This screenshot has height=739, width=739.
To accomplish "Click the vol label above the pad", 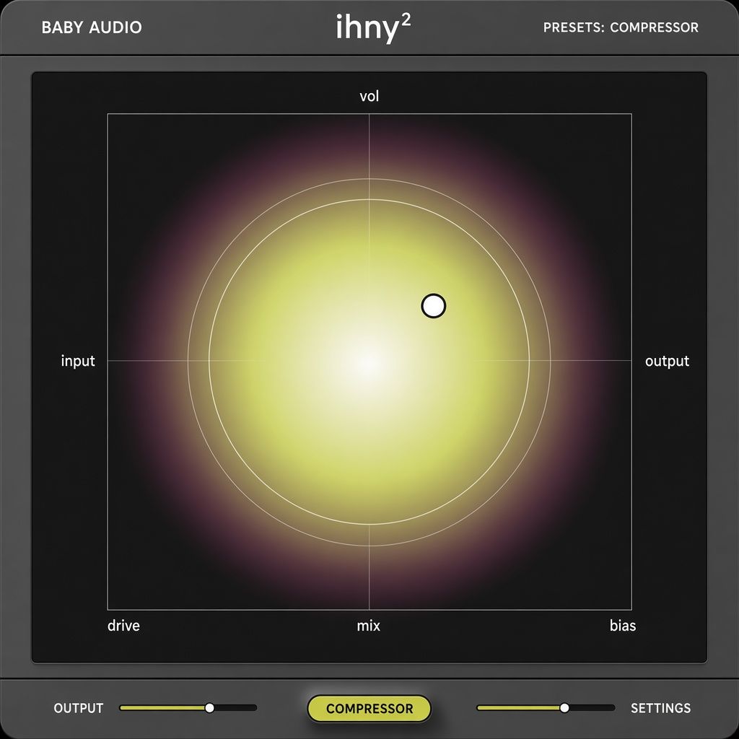I will [369, 96].
